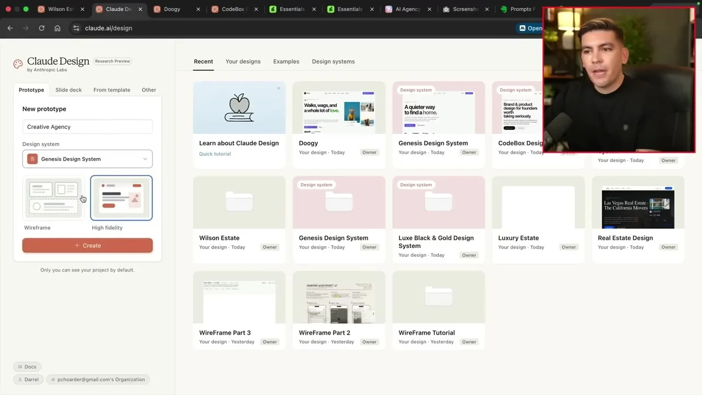The height and width of the screenshot is (395, 702).
Task: Open the Doogy design thumbnail
Action: pos(339,108)
